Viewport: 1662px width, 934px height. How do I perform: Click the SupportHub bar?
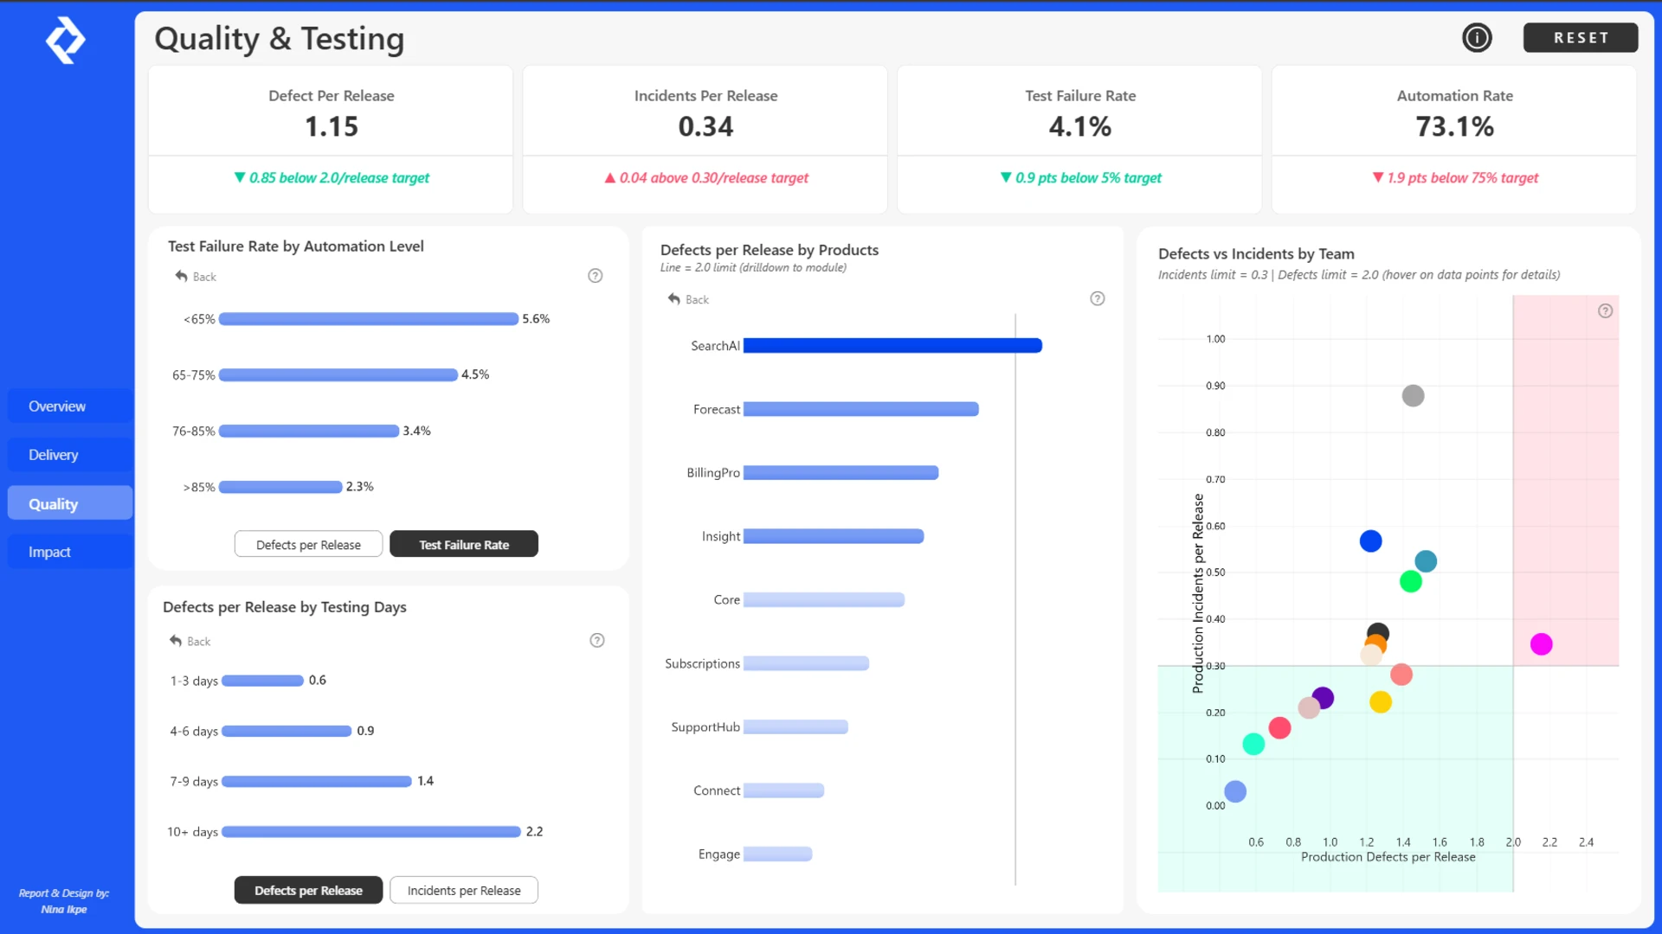[x=796, y=727]
